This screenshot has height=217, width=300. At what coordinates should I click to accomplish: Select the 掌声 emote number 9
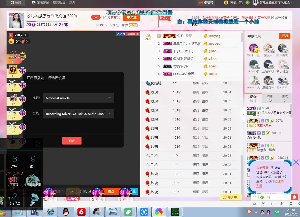pos(33,162)
